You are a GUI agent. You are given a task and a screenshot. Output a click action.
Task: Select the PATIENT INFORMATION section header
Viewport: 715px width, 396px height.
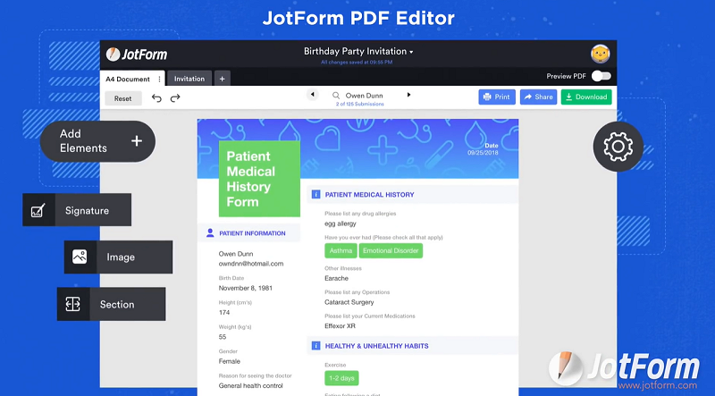[249, 233]
